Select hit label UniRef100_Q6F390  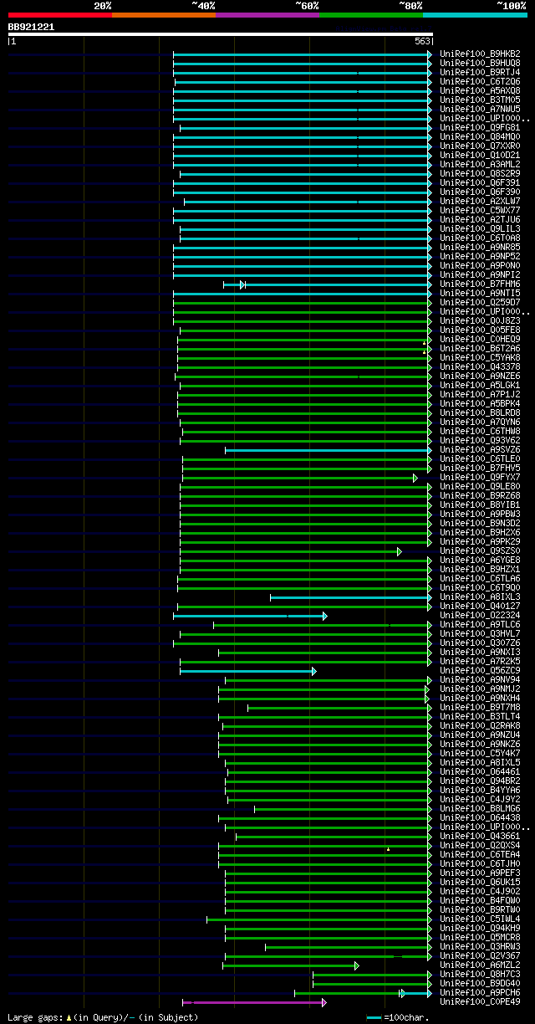481,192
